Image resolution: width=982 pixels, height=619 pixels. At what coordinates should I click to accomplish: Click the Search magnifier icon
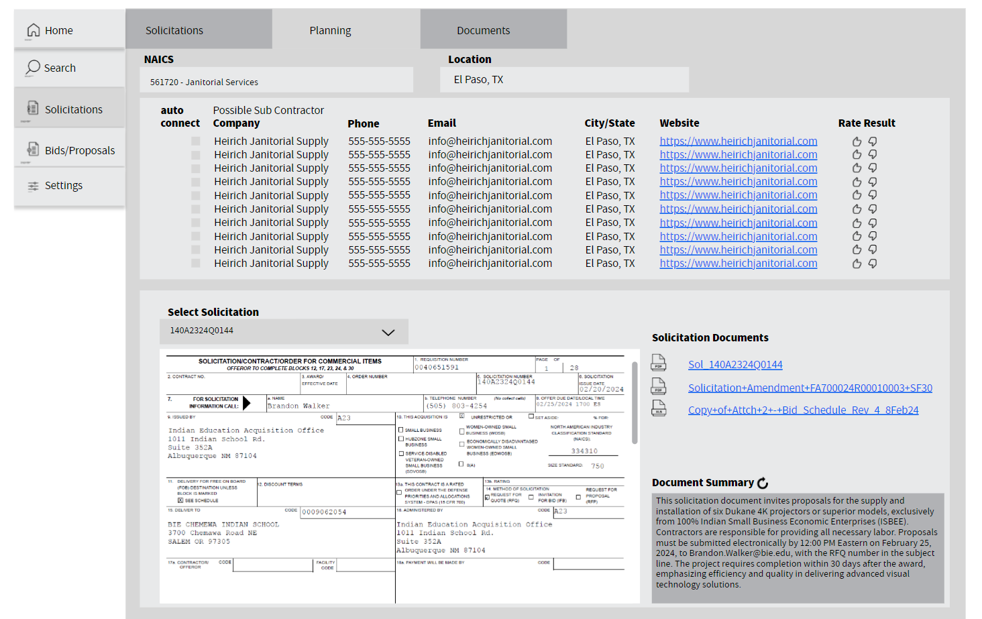[x=33, y=67]
